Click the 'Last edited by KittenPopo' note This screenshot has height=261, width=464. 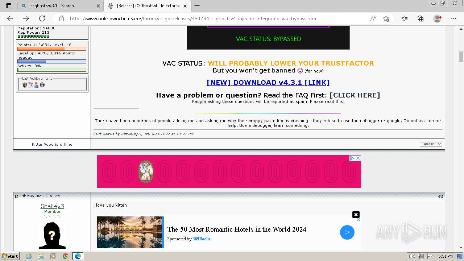144,134
